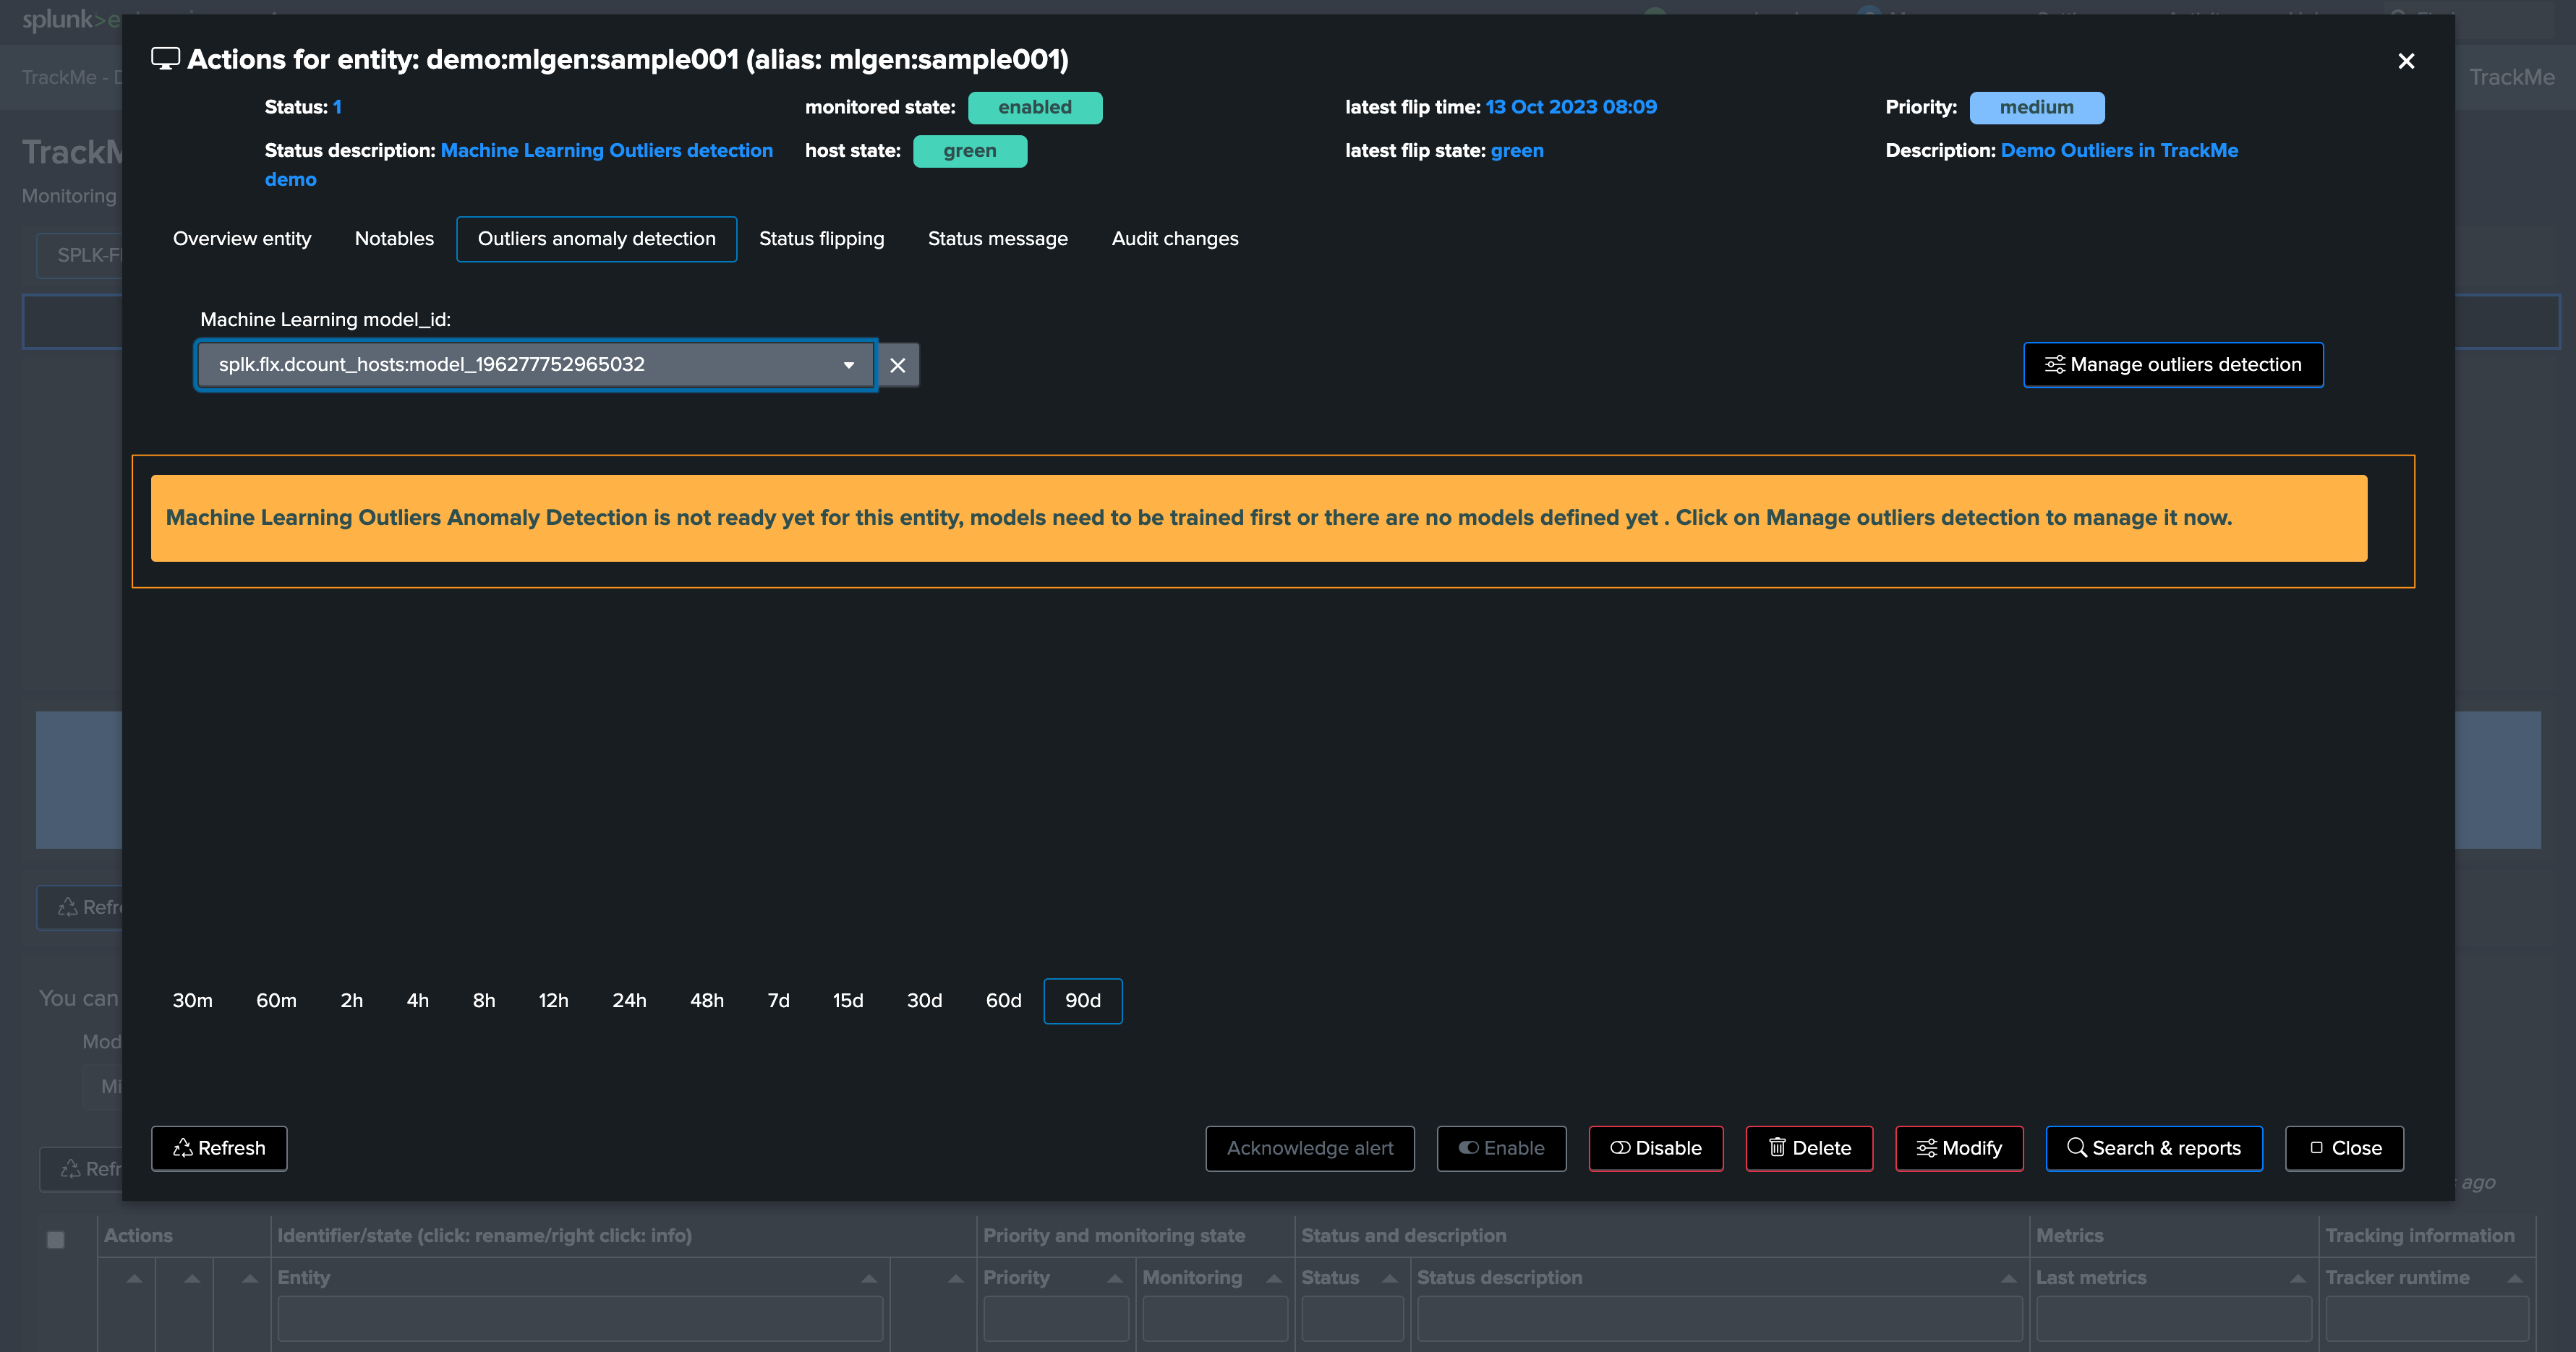Focus the Status description filter field

[x=1720, y=1319]
